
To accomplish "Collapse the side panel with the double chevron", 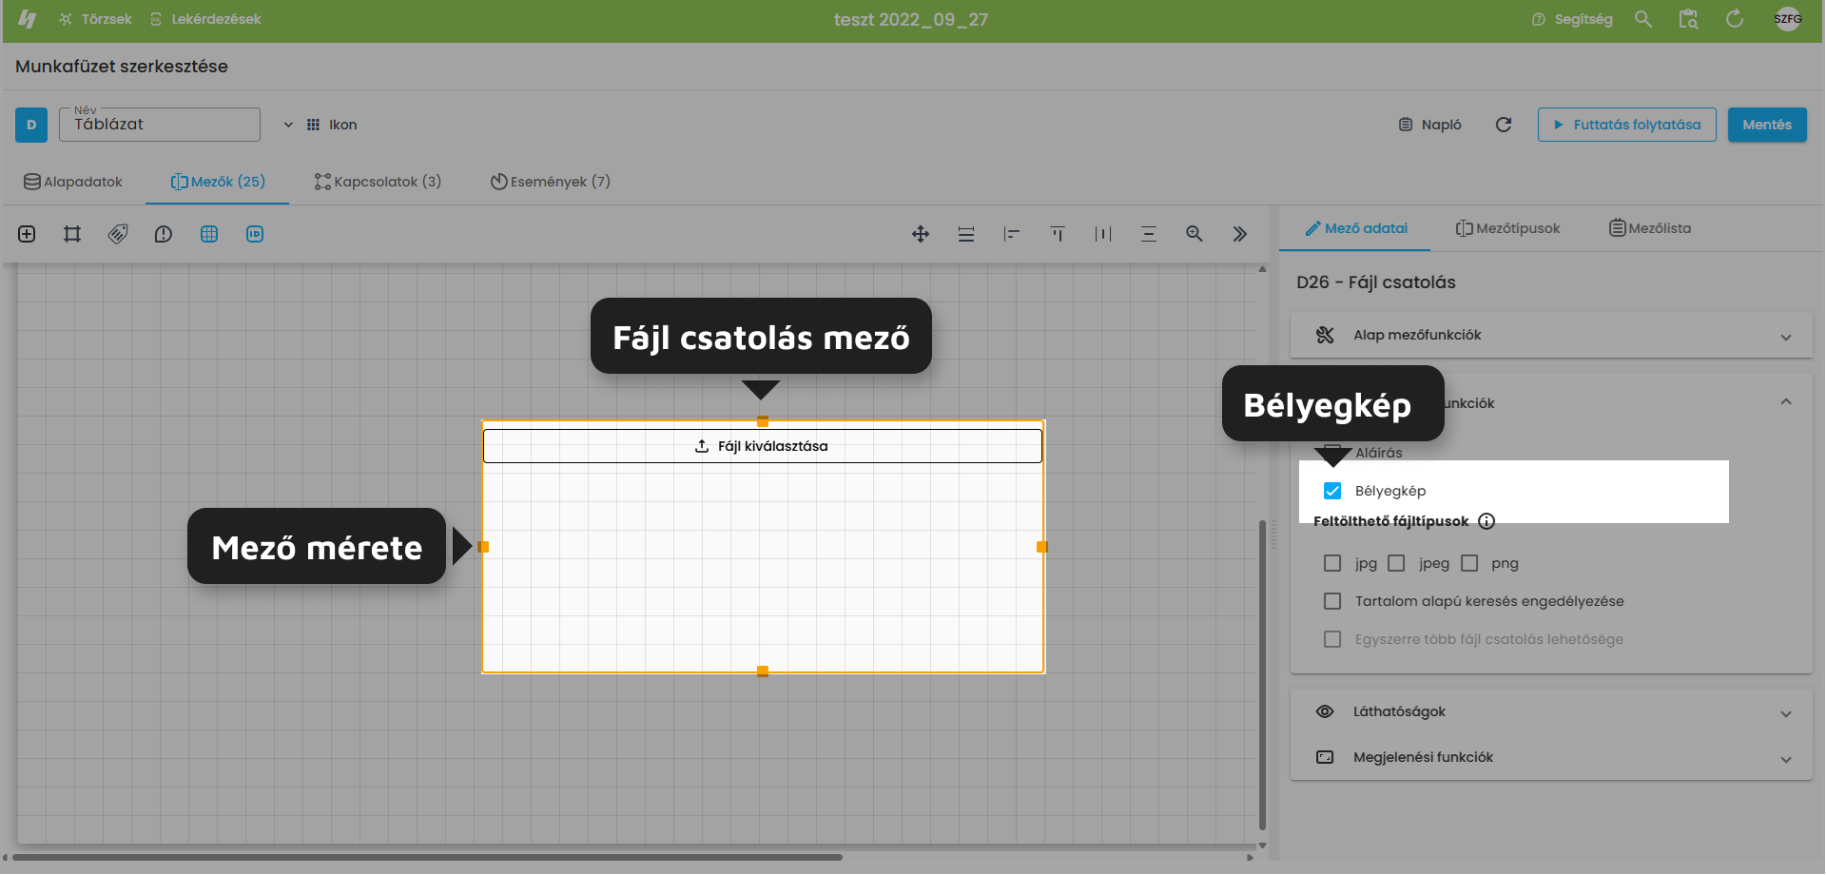I will [x=1240, y=234].
